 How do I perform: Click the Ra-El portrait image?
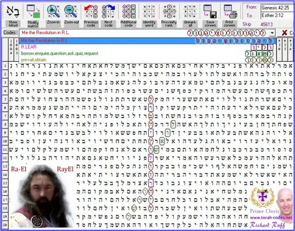click(x=42, y=197)
